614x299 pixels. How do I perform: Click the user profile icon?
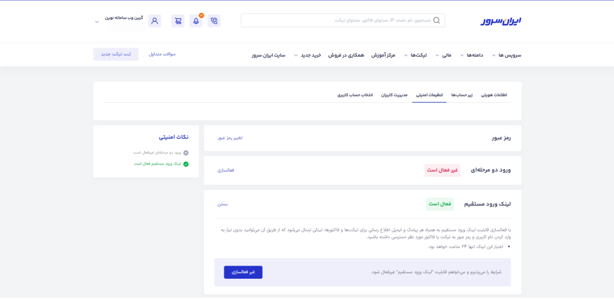coord(155,21)
